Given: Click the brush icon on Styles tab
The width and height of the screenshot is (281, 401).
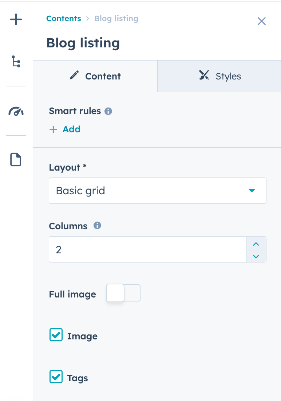Looking at the screenshot, I should (x=204, y=75).
